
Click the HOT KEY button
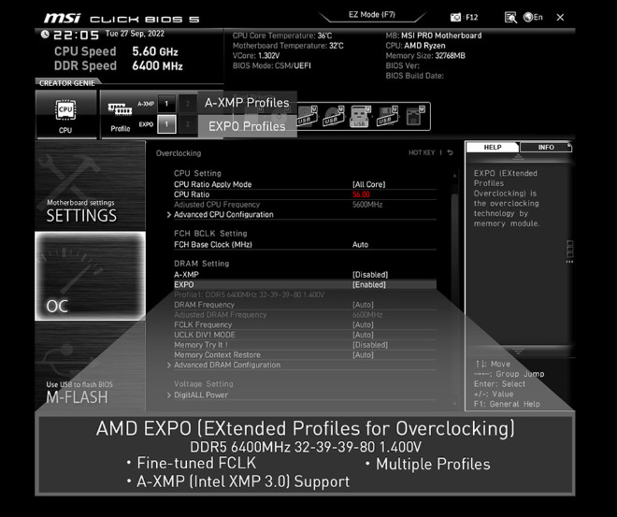point(422,152)
